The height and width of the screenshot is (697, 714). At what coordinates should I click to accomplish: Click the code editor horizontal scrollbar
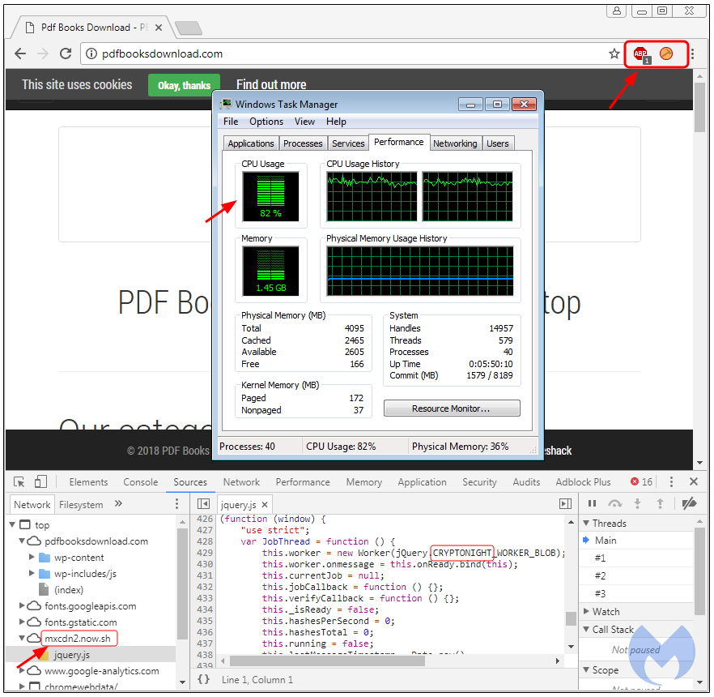tap(327, 661)
